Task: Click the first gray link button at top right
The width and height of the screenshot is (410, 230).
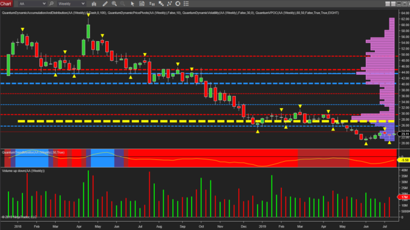Action: pos(388,4)
